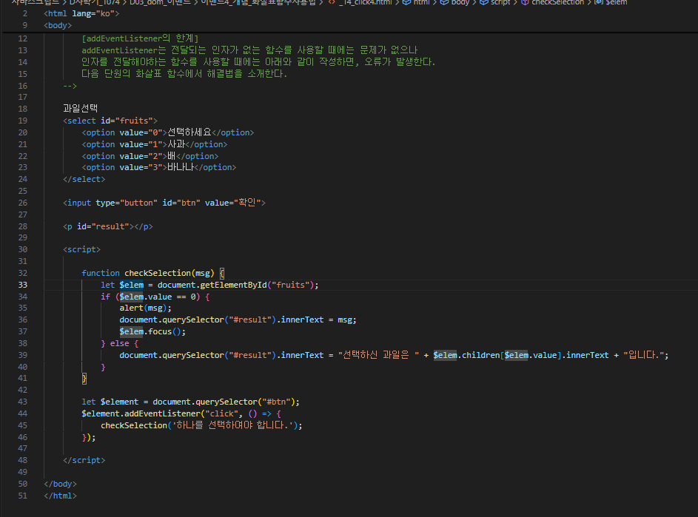Click line number 19 in the gutter

click(23, 121)
